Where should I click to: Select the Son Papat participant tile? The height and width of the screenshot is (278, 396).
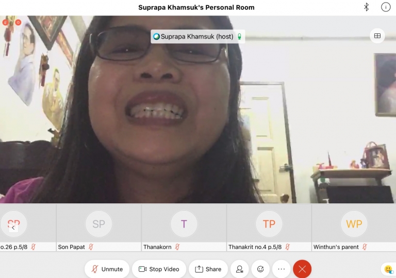point(99,228)
